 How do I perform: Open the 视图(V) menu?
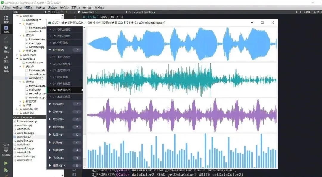coord(29,7)
